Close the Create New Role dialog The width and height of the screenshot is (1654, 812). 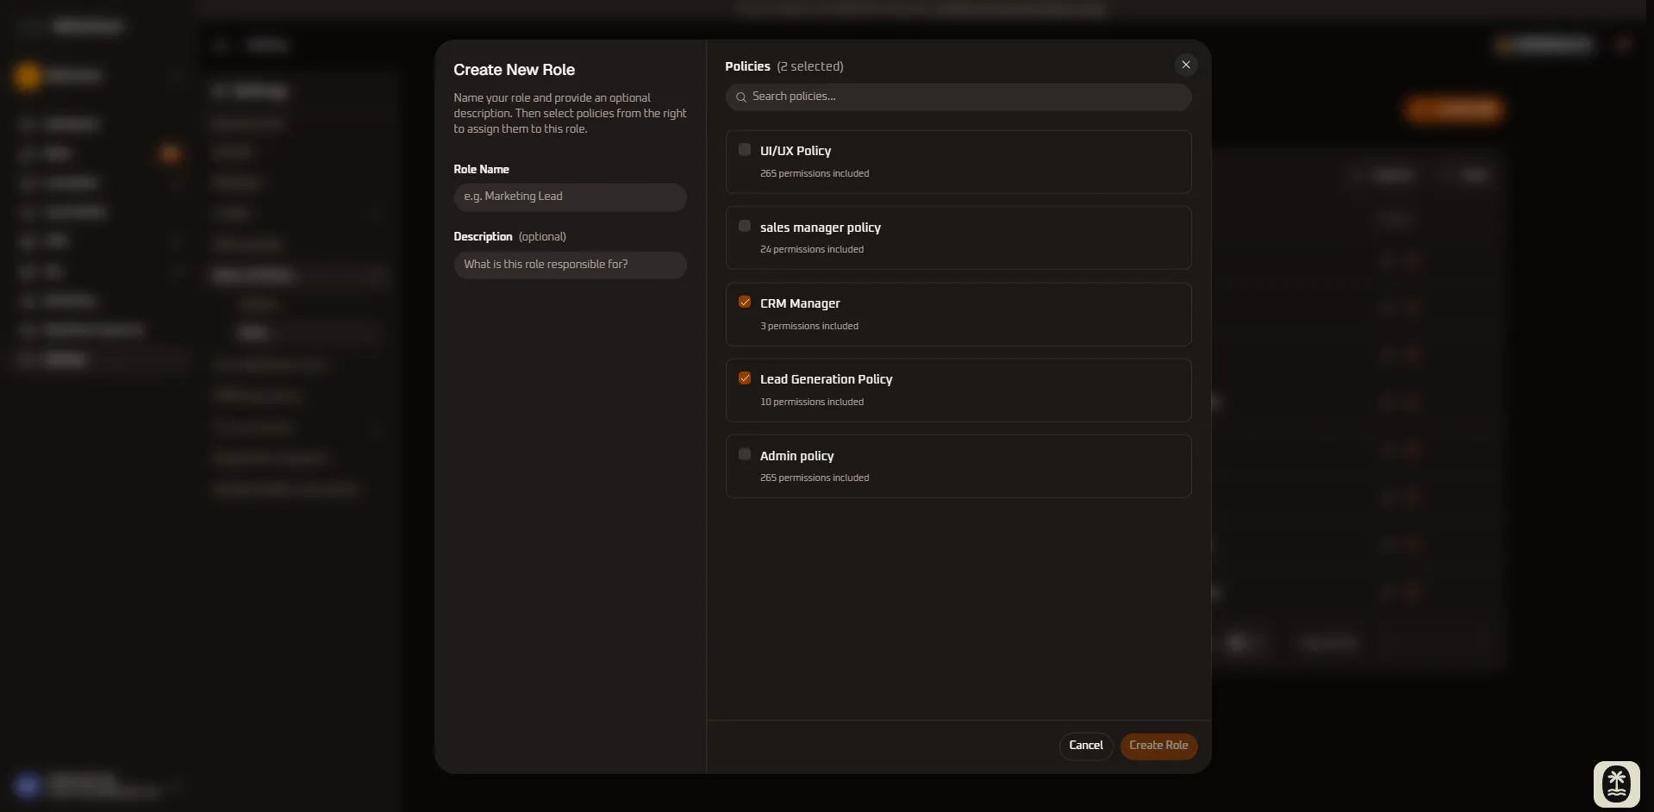pos(1186,65)
